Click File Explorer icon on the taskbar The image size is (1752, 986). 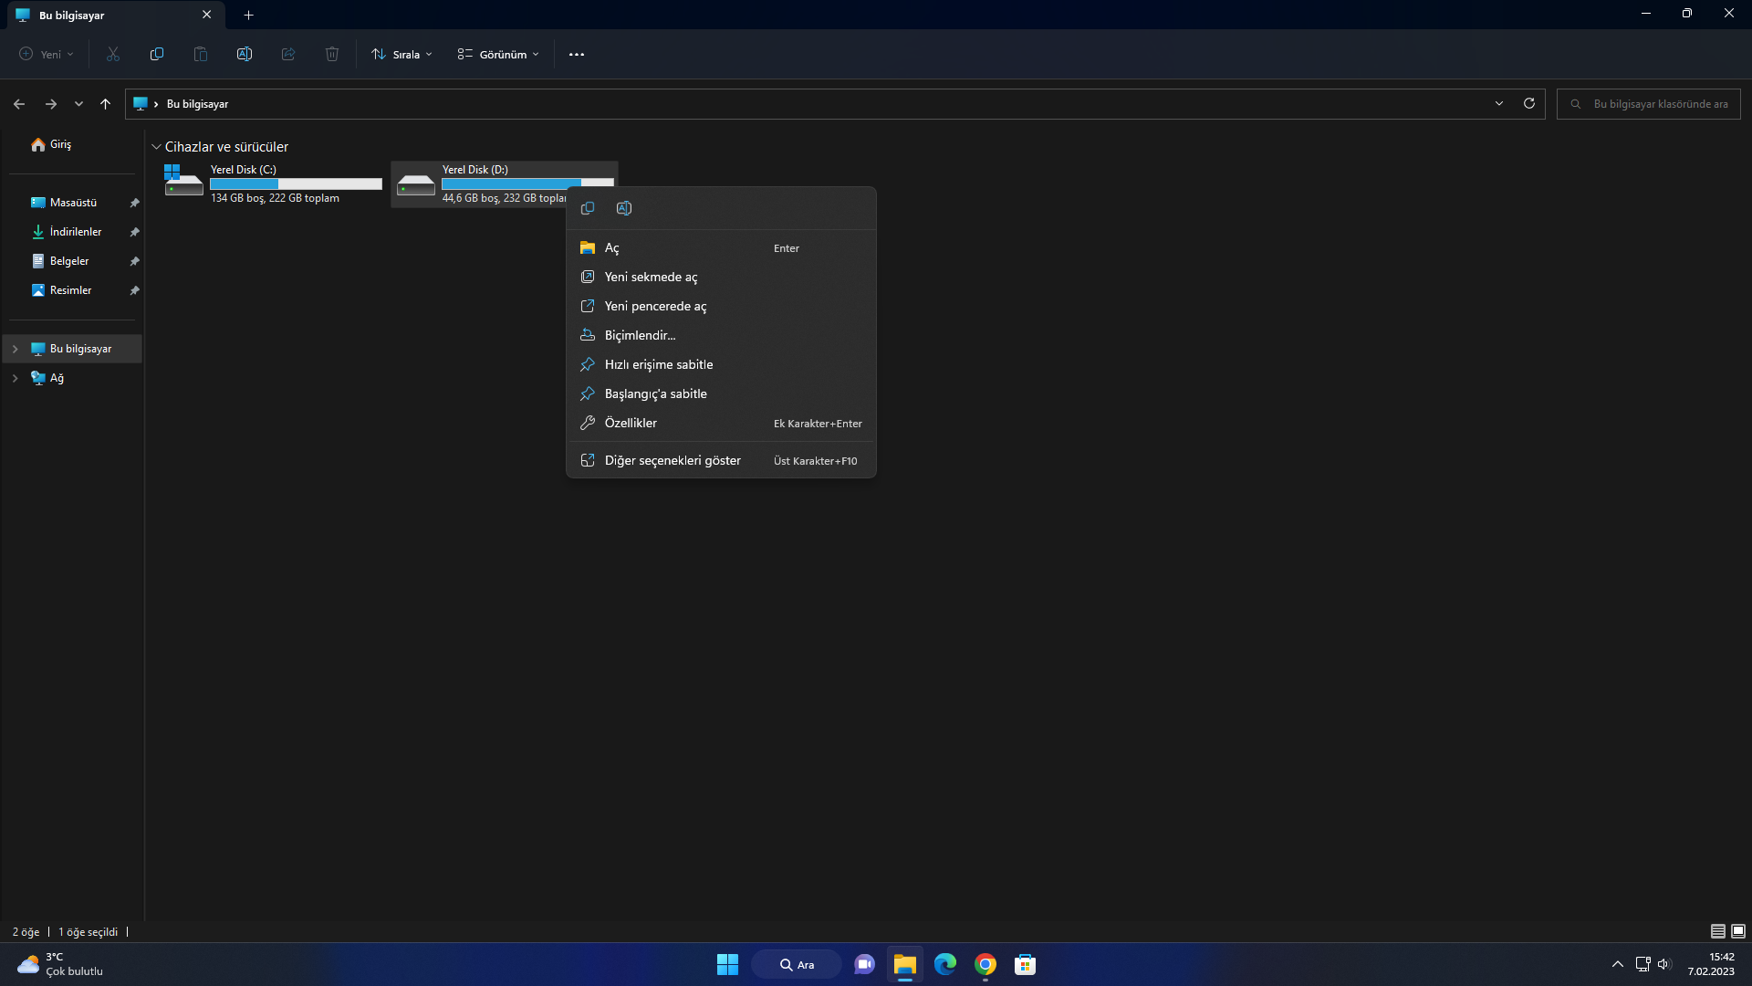pos(905,964)
